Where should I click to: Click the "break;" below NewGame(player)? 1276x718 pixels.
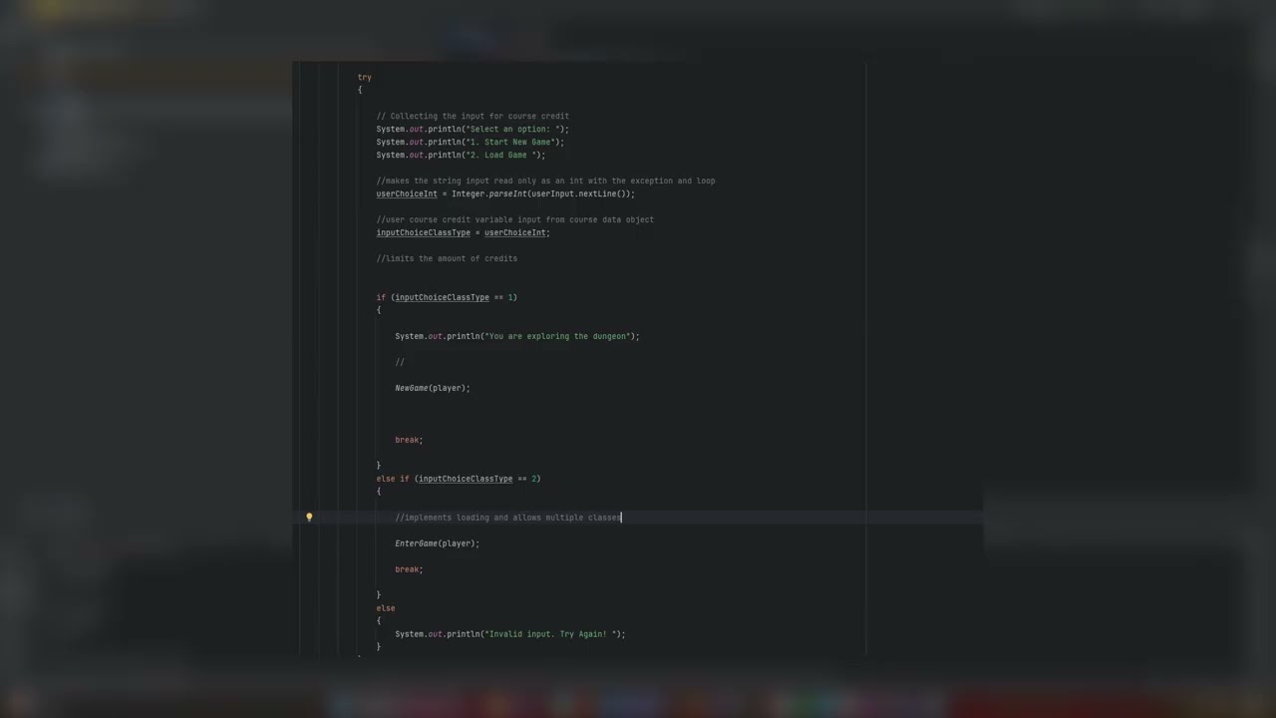409,440
